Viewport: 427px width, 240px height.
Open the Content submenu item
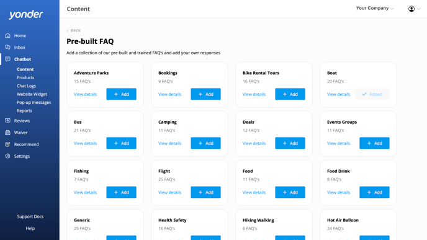tap(25, 69)
